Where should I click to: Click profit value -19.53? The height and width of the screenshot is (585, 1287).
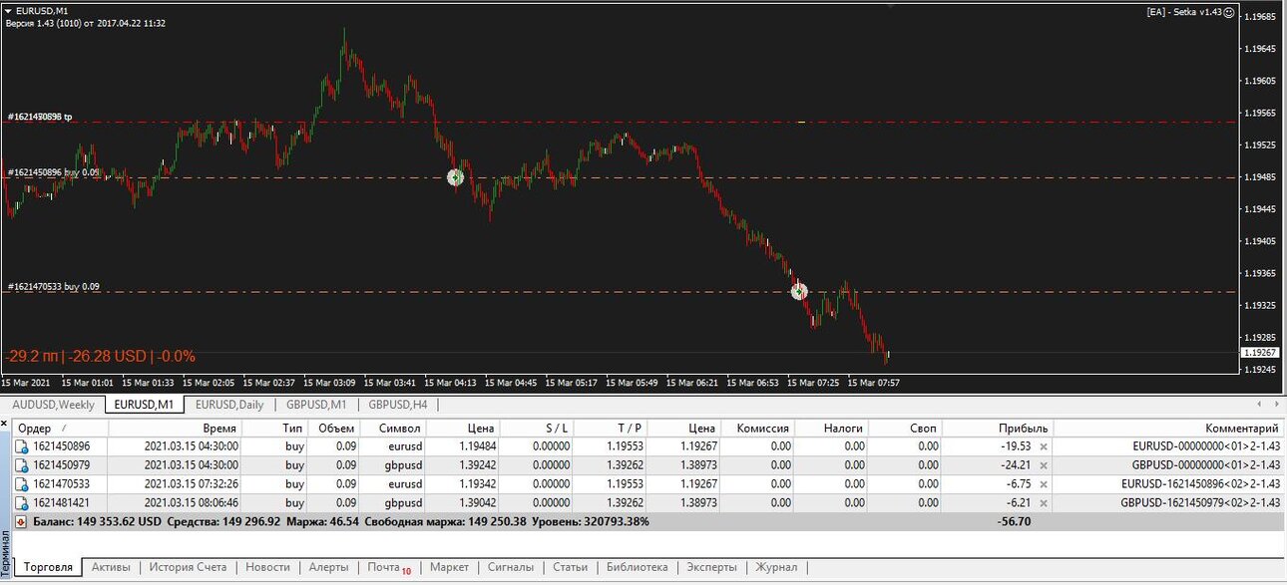pyautogui.click(x=1016, y=446)
